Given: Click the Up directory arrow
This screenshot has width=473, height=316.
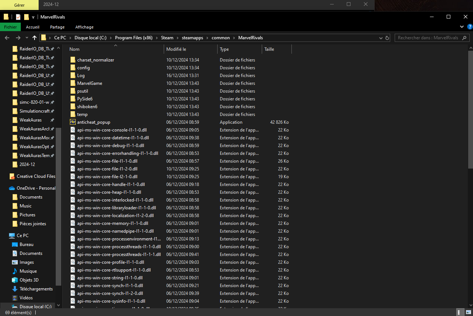Looking at the screenshot, I should (x=35, y=38).
